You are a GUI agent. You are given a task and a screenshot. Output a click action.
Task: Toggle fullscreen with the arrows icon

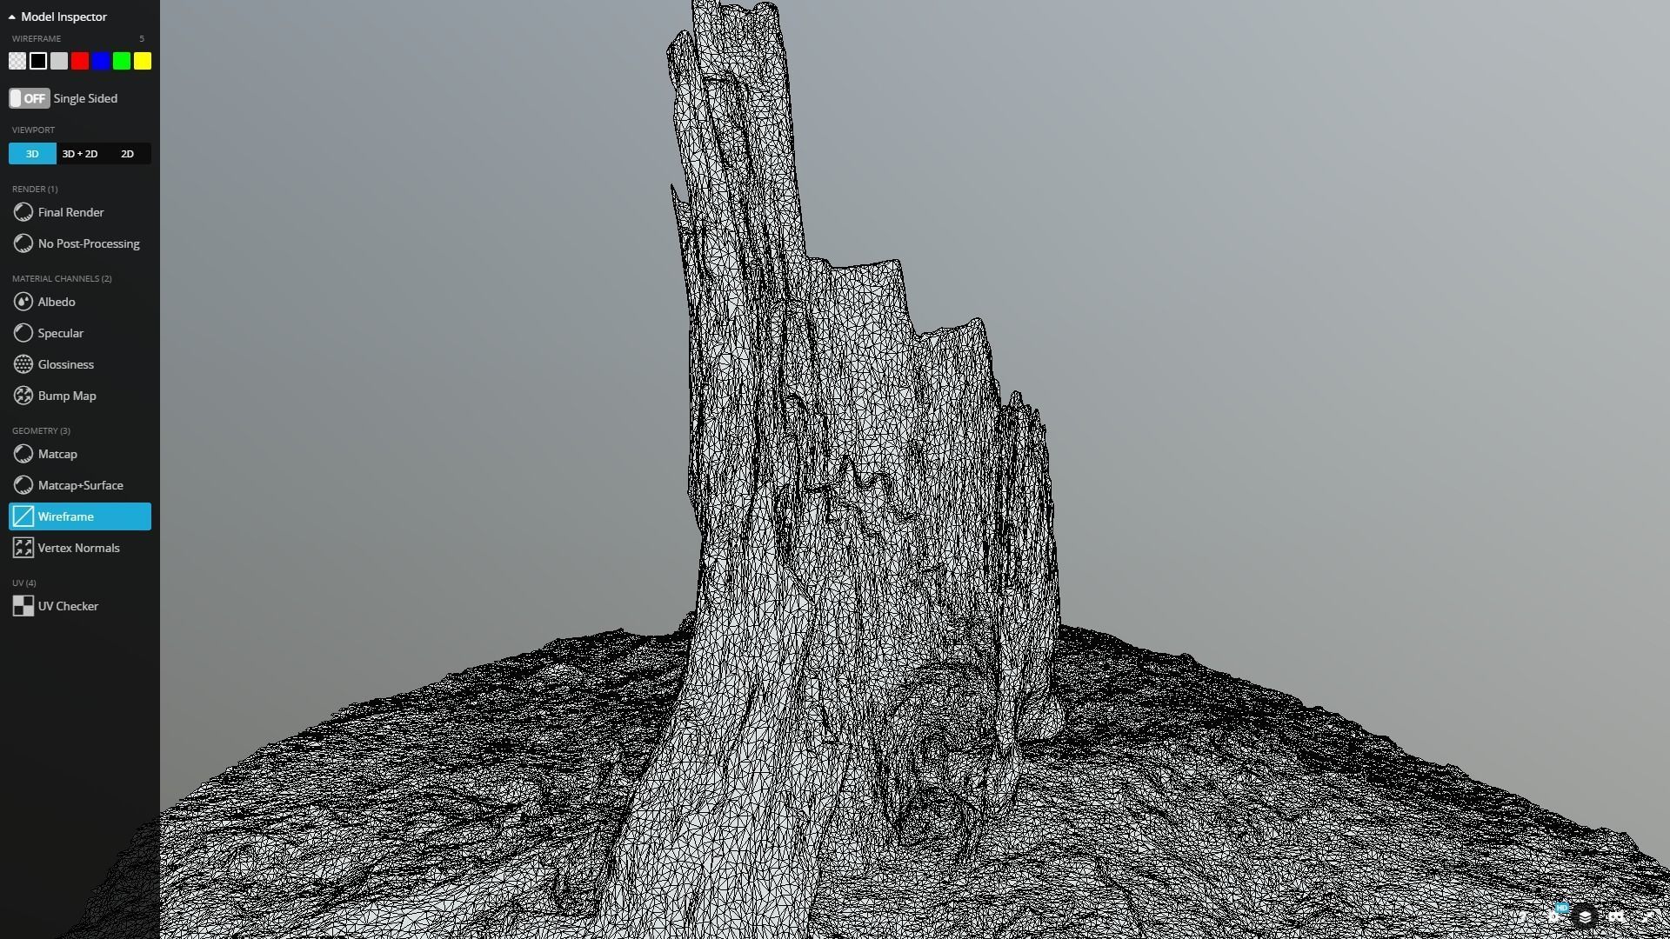(1647, 917)
